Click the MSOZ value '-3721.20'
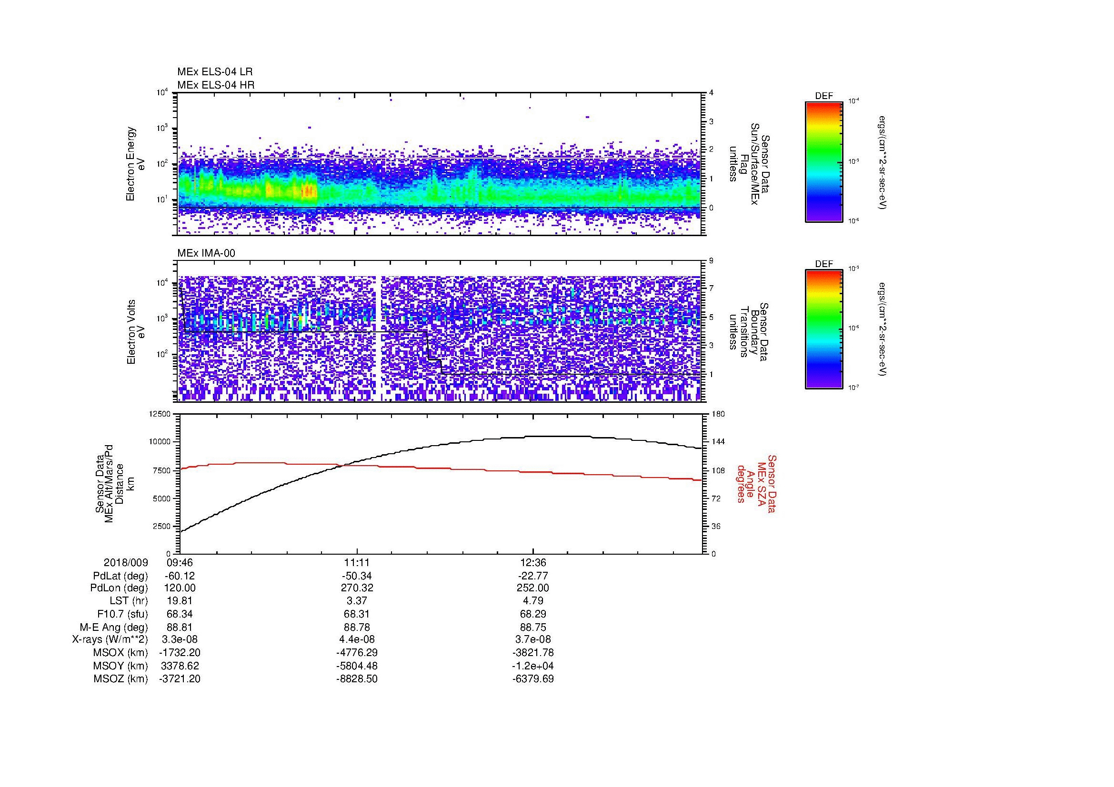1114x787 pixels. pyautogui.click(x=180, y=679)
